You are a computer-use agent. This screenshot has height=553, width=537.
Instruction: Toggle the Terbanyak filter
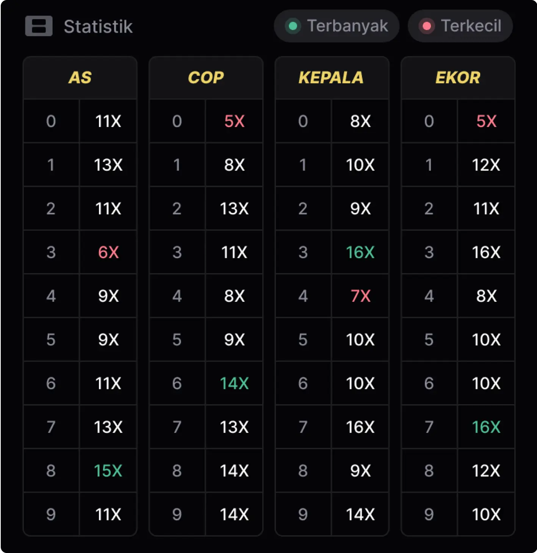click(x=336, y=26)
